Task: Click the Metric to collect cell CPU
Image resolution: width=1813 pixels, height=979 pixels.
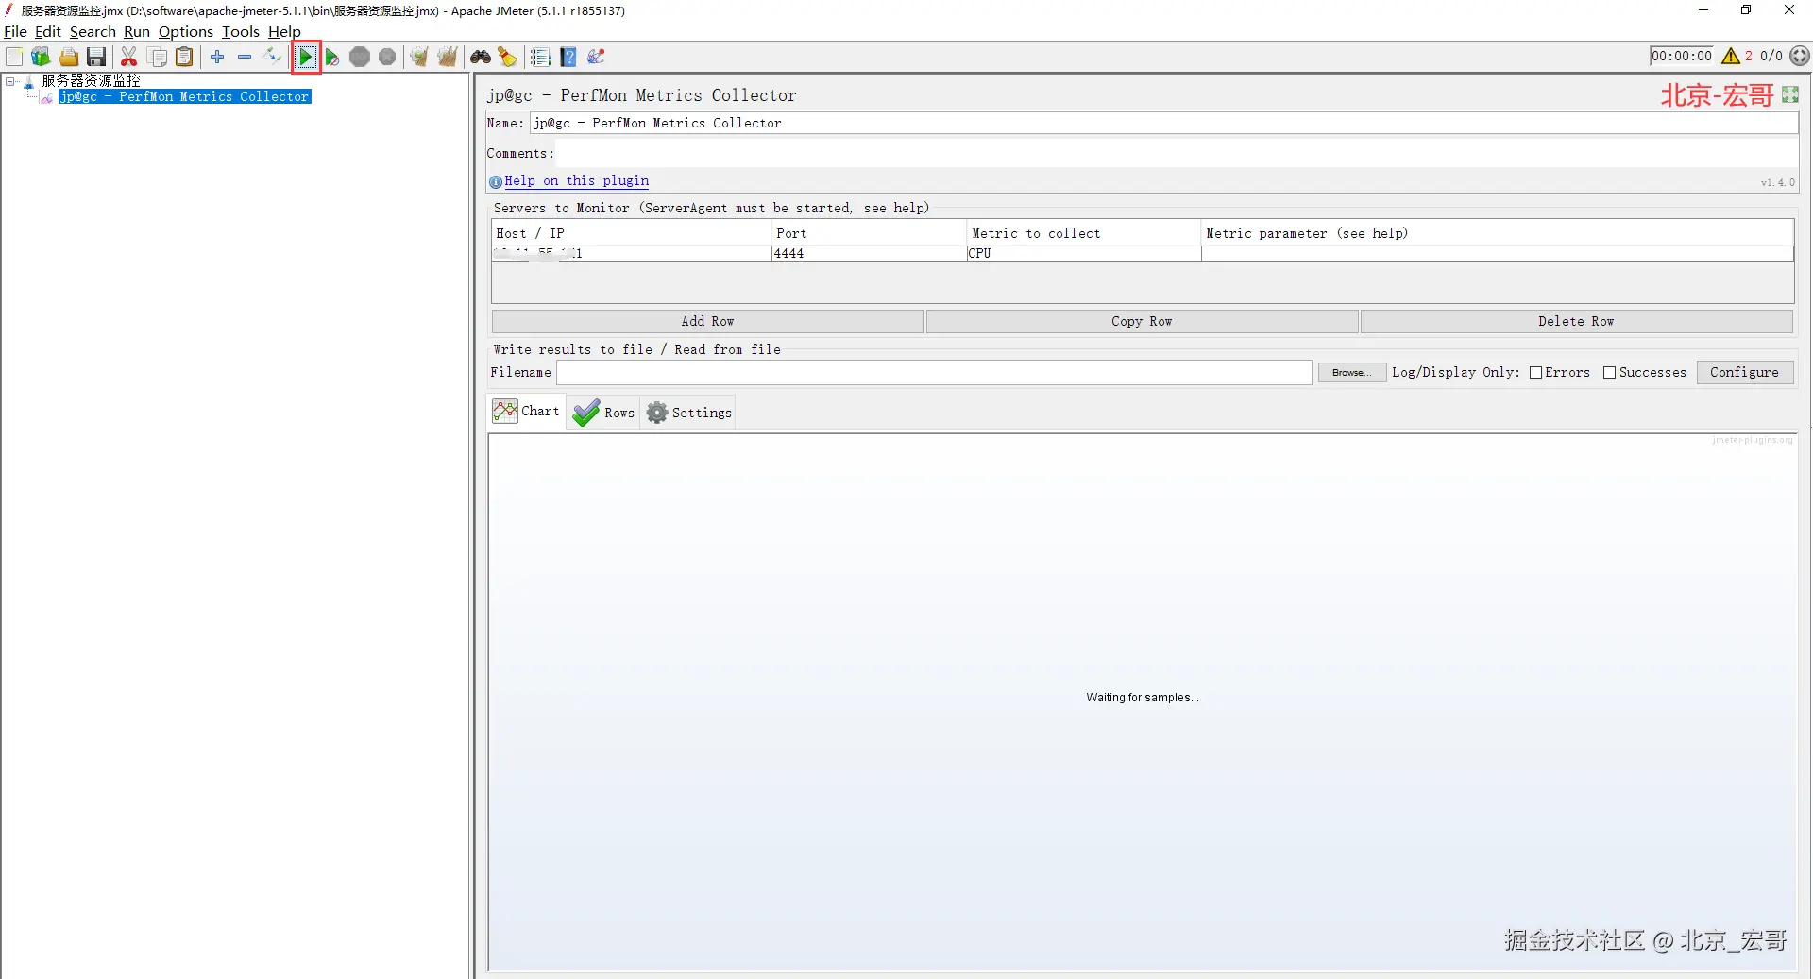Action: [1083, 254]
